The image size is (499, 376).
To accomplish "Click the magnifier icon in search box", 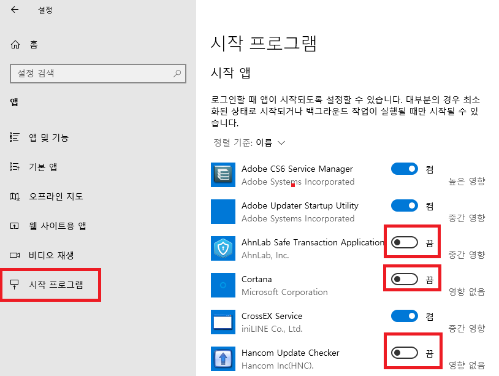I will pos(177,74).
